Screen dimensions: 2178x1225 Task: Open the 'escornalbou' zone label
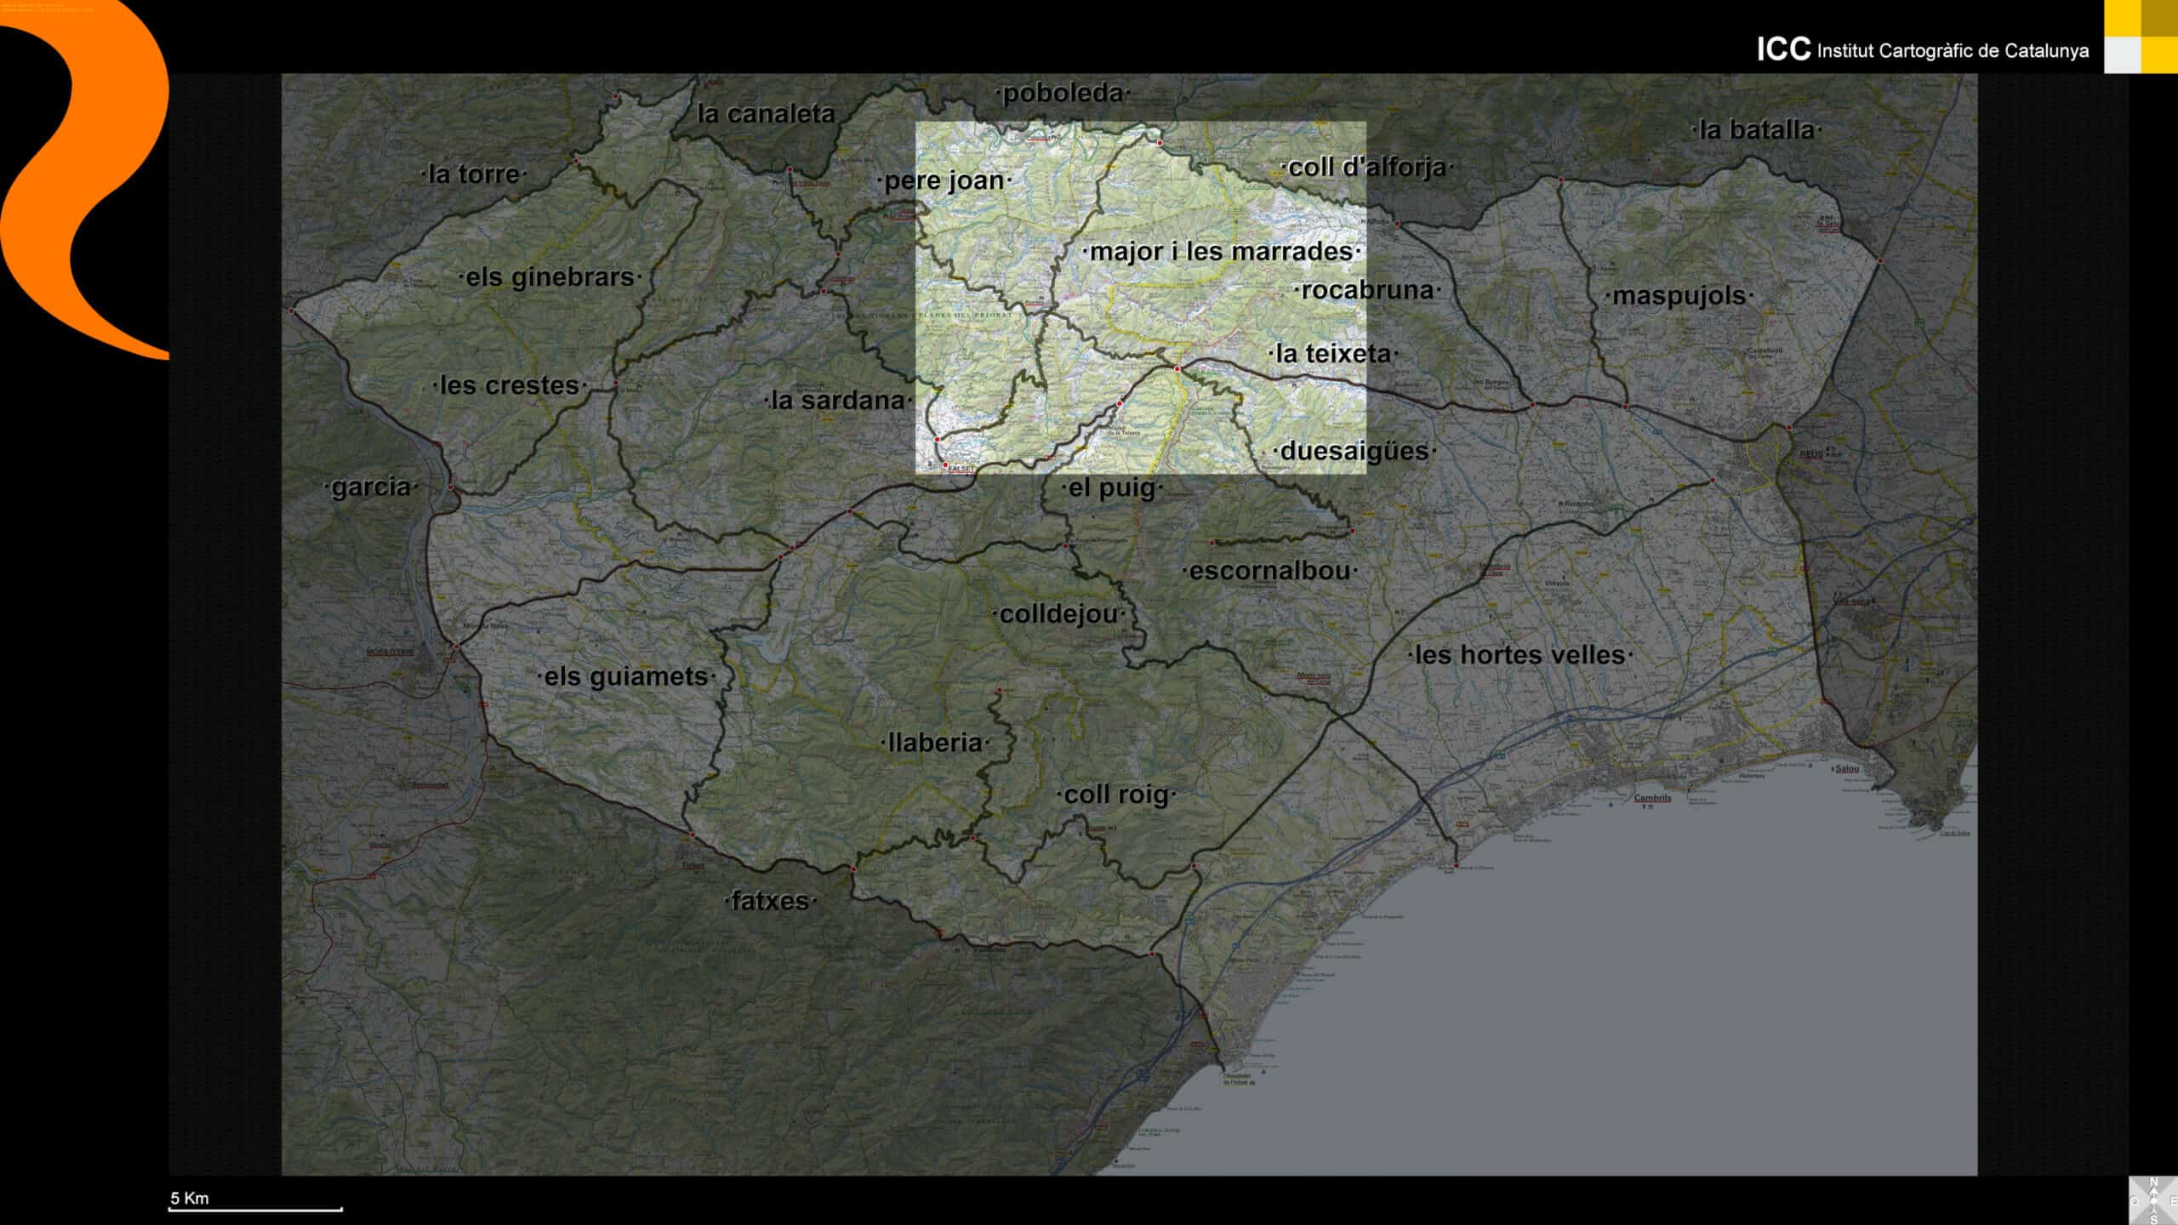(1269, 571)
